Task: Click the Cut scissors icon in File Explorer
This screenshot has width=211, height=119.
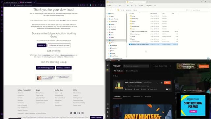Action: pos(116,6)
